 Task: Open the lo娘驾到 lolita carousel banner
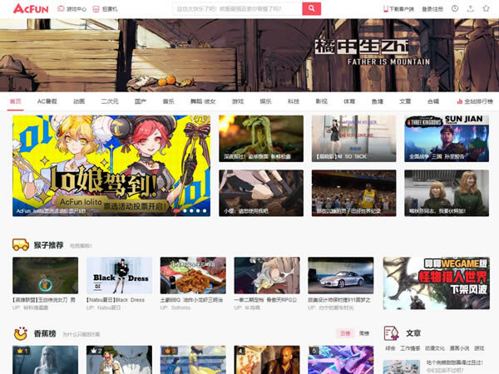click(111, 165)
